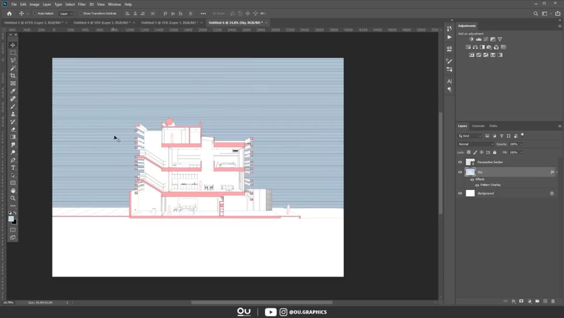Image resolution: width=564 pixels, height=318 pixels.
Task: Select the Smudge tool
Action: click(x=13, y=145)
